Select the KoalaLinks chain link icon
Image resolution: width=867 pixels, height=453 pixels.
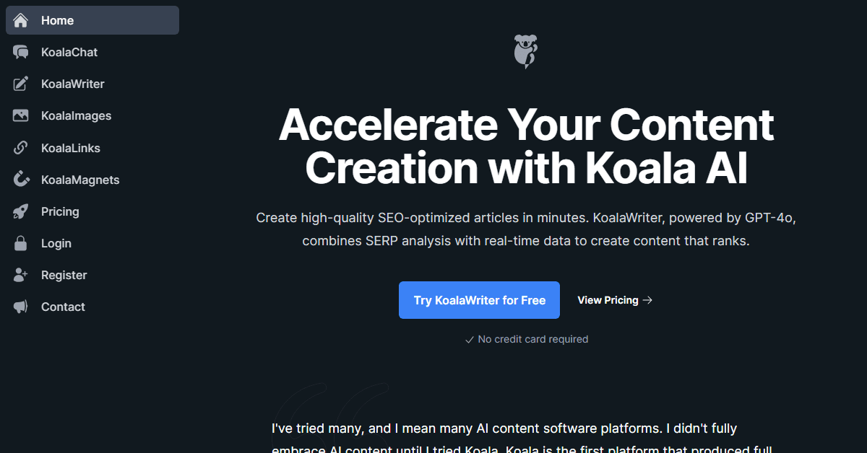[20, 148]
